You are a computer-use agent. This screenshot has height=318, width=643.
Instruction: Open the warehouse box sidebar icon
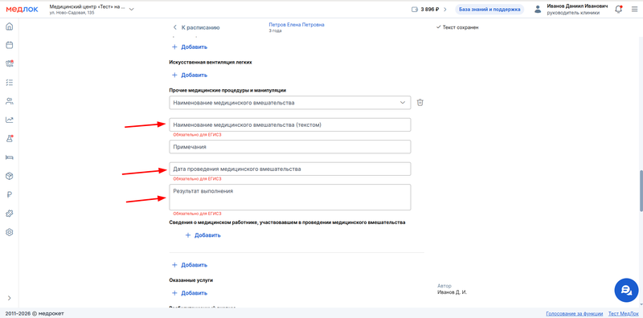click(x=9, y=176)
